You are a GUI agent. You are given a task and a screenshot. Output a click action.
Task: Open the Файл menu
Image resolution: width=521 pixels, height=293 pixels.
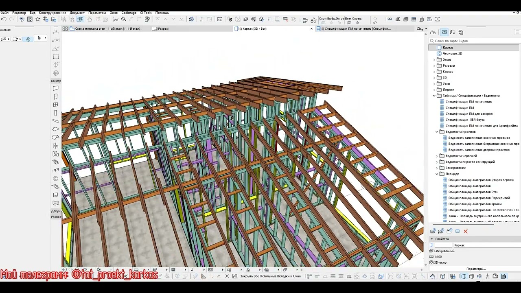tap(4, 13)
